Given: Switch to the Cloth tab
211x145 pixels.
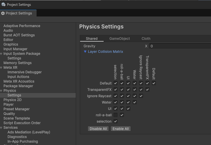Looking at the screenshot, I should 146,38.
